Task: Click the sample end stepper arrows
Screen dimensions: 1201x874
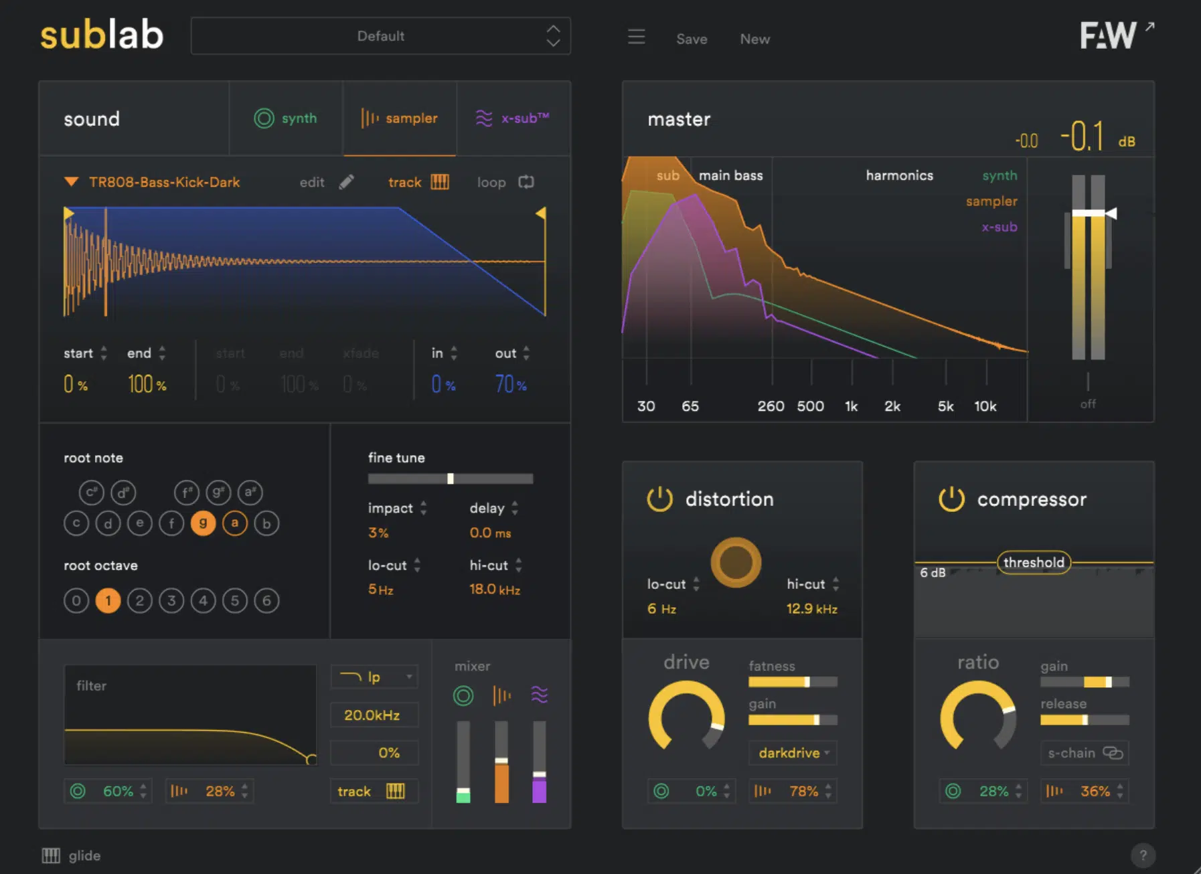Action: point(162,353)
